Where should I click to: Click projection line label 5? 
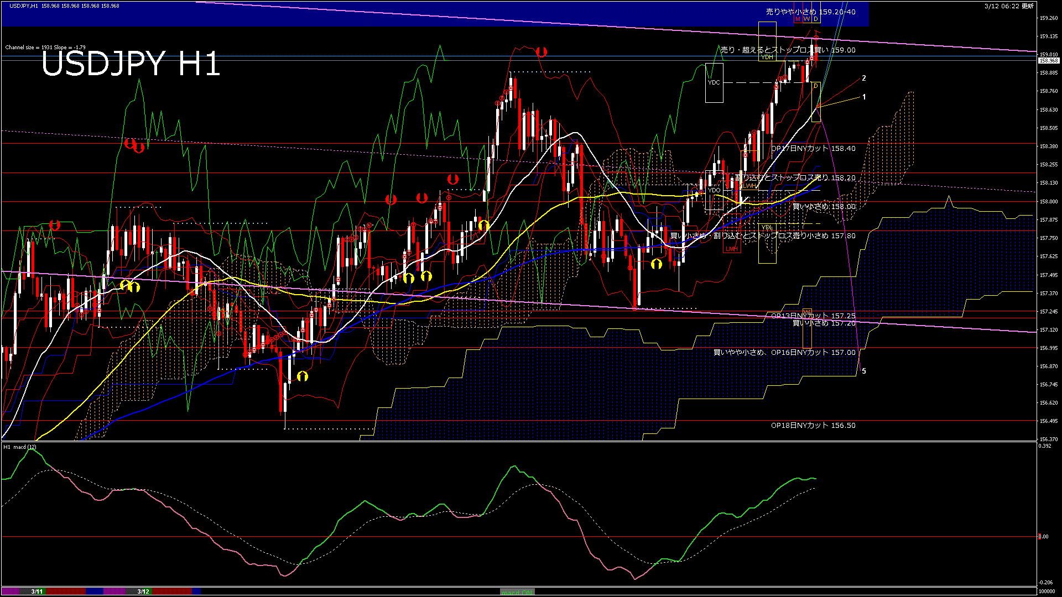click(x=864, y=371)
